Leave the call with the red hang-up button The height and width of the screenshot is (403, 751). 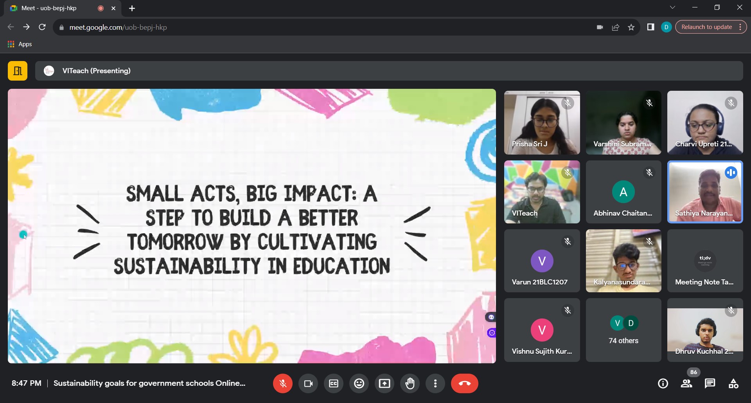click(x=464, y=383)
